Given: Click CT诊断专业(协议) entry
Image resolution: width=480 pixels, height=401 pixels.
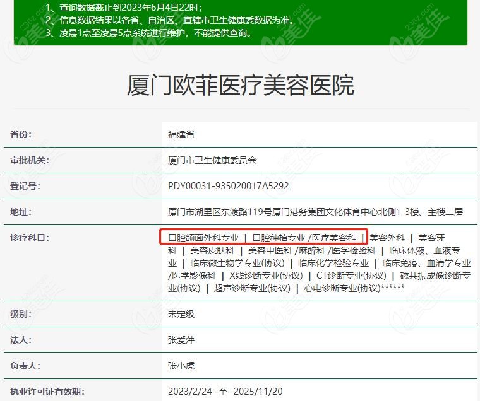Looking at the screenshot, I should pos(351,276).
